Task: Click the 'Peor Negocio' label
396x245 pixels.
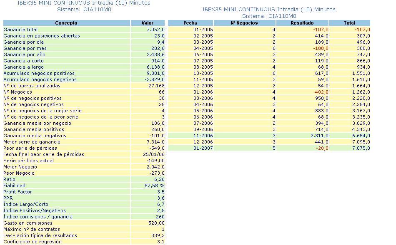Action: 19,173
